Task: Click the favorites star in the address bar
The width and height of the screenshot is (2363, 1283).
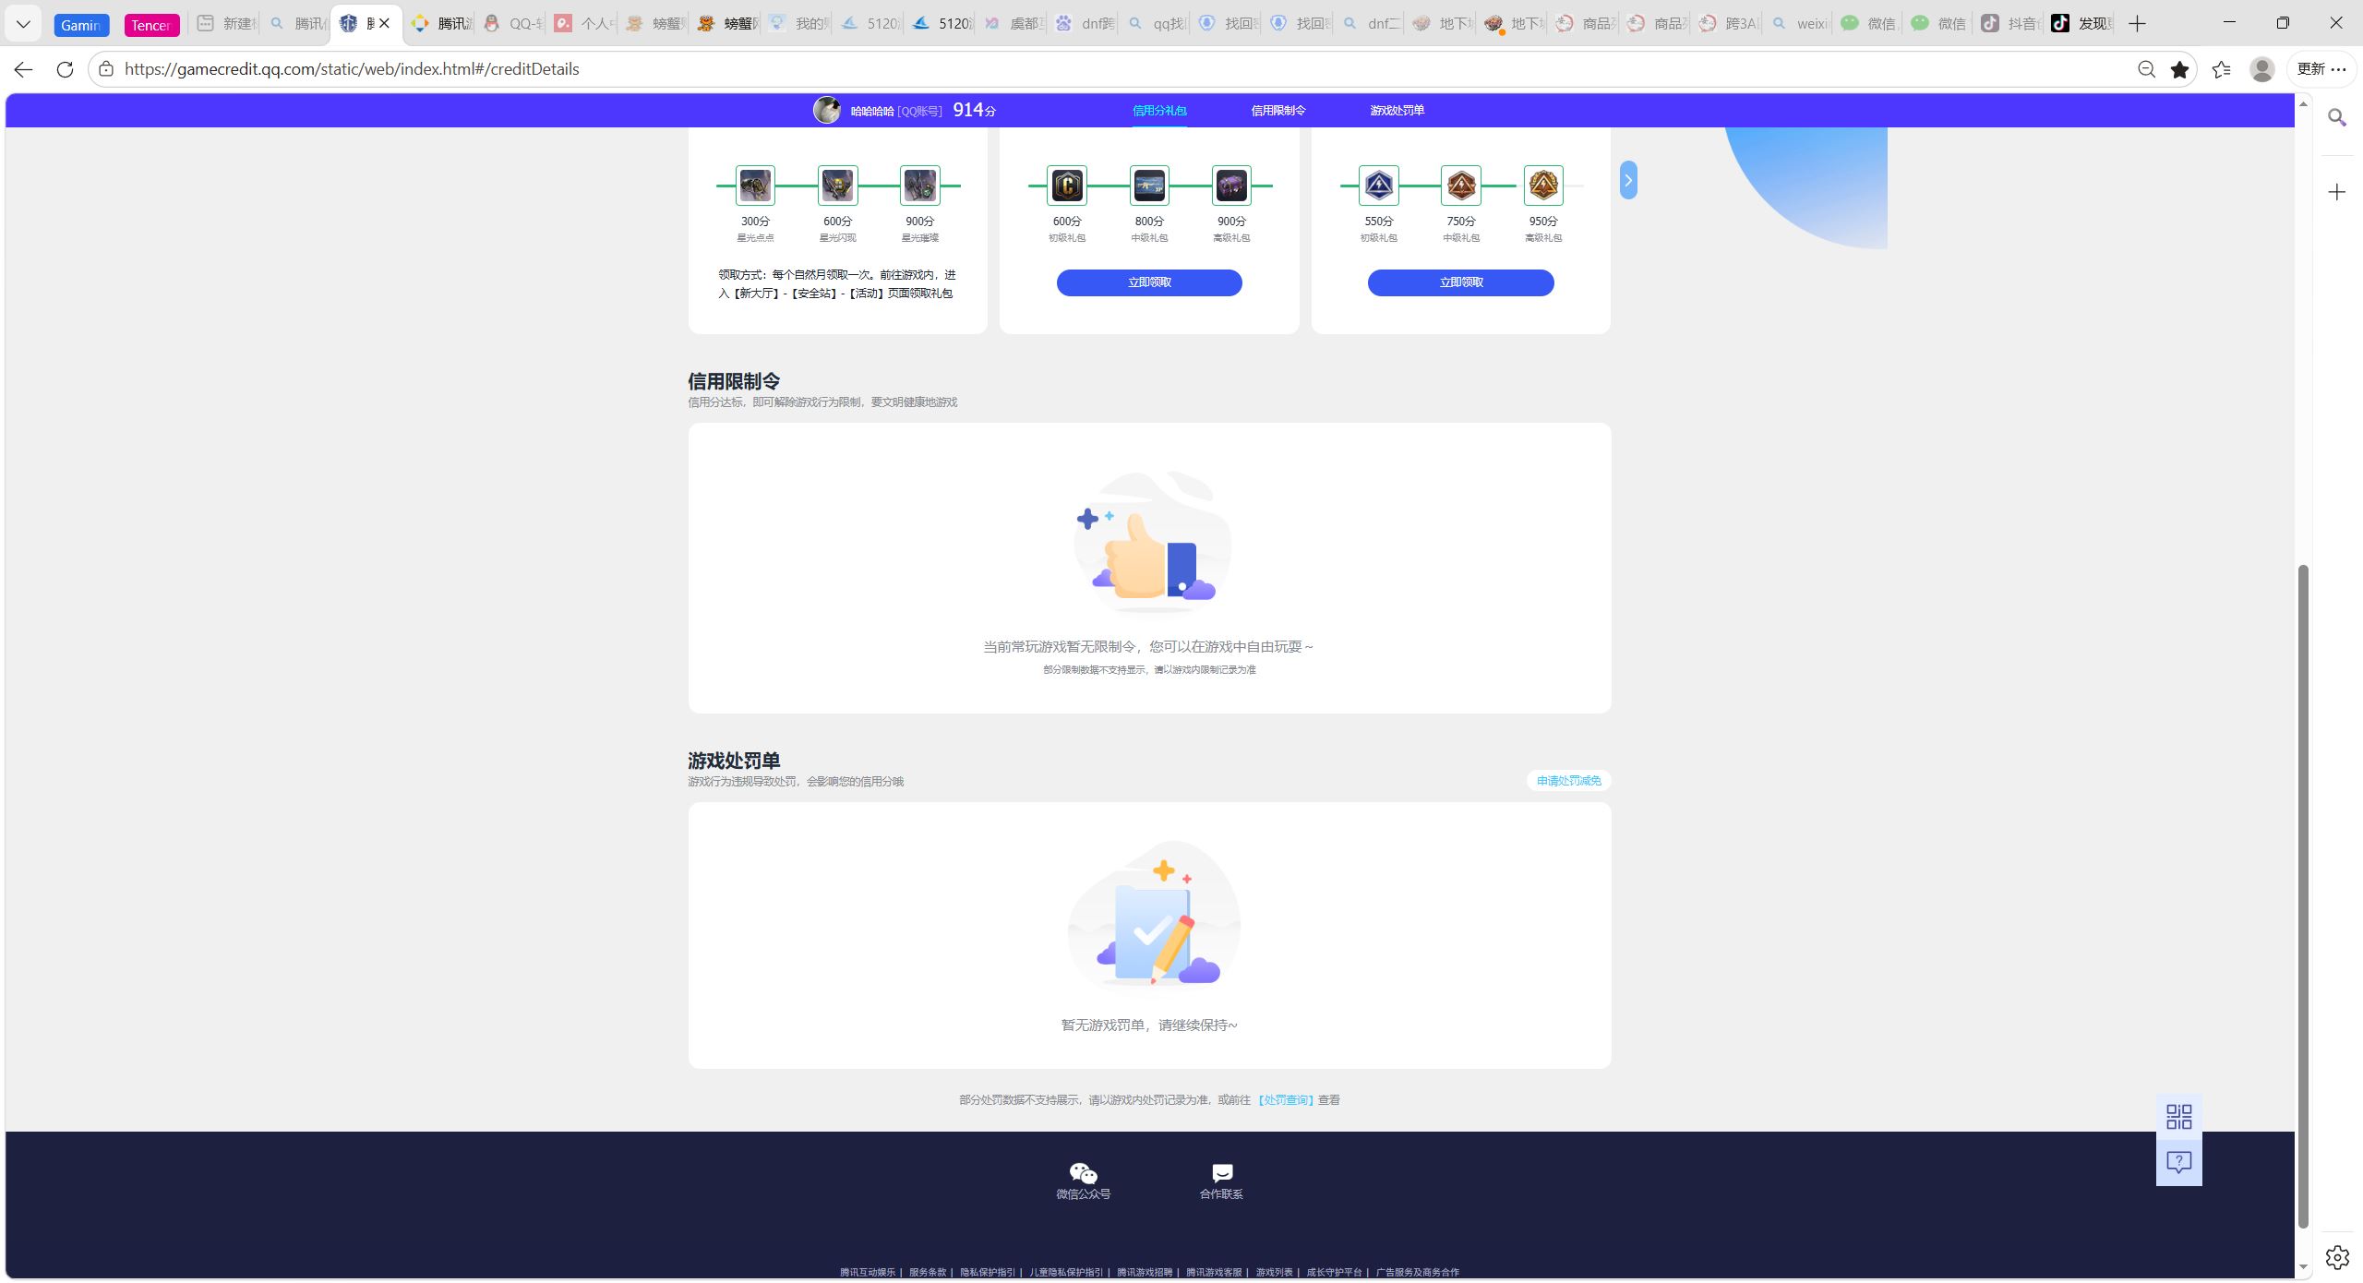Action: click(x=2179, y=69)
